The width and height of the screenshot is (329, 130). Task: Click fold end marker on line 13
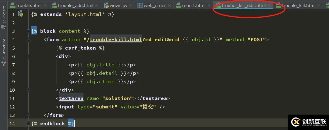click(x=28, y=115)
